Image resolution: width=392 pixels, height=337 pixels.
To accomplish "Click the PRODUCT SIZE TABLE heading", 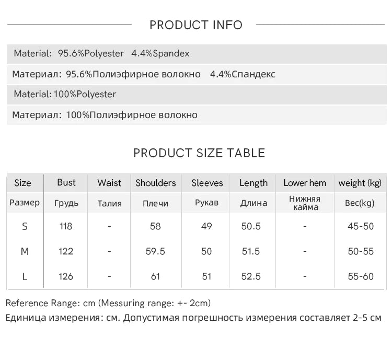I will tap(199, 153).
